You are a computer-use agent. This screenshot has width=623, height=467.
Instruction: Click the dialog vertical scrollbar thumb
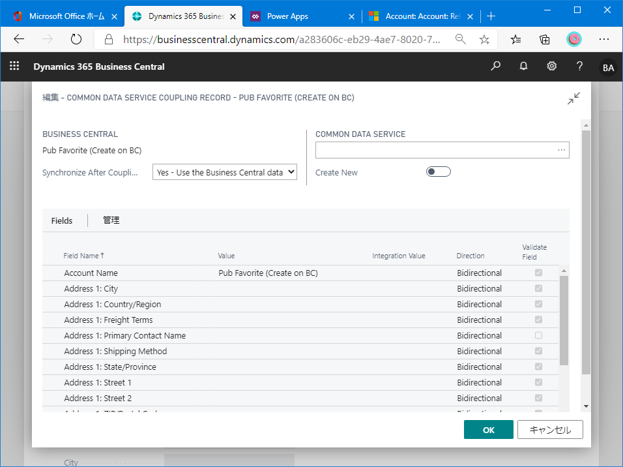[x=586, y=252]
